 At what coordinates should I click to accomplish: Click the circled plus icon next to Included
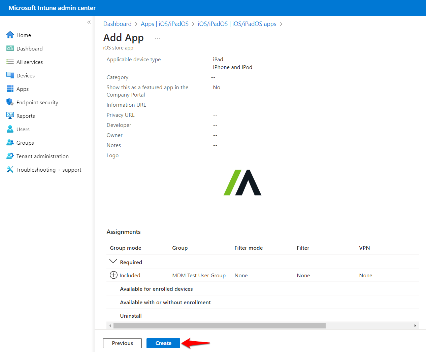(113, 275)
